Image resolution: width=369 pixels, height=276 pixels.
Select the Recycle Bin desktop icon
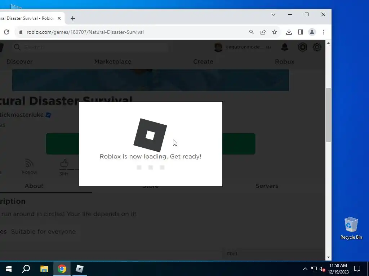pyautogui.click(x=351, y=228)
